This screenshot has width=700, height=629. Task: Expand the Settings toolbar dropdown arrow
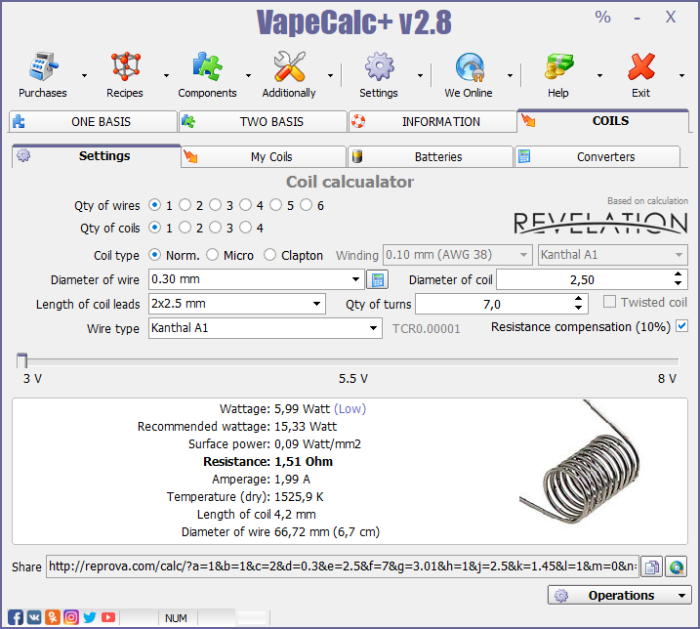click(x=420, y=75)
